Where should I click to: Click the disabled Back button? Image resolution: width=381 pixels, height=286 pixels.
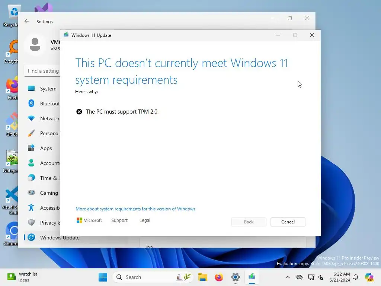[249, 222]
